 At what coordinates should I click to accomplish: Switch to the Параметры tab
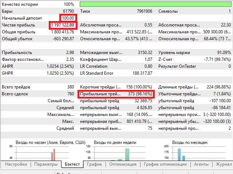pyautogui.click(x=46, y=164)
